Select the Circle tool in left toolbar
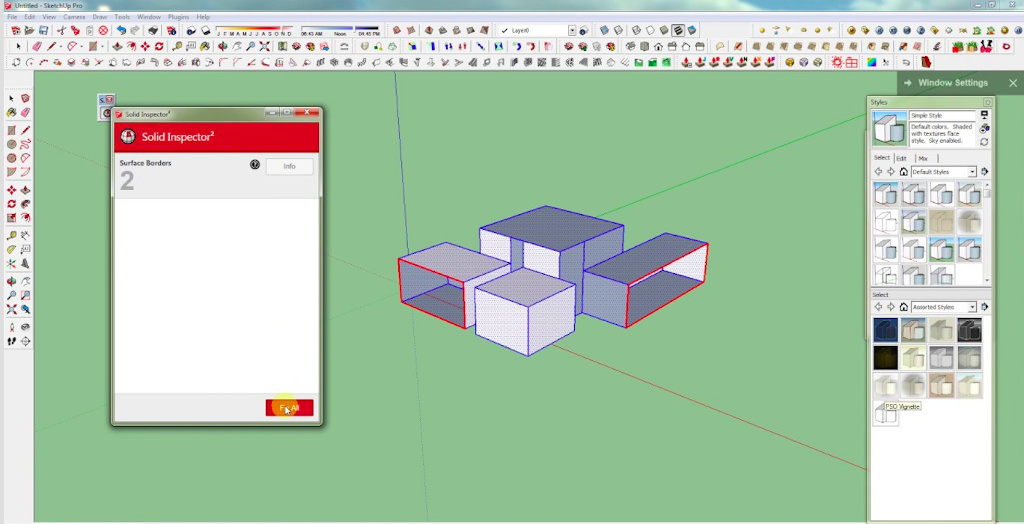1024x524 pixels. [x=11, y=144]
